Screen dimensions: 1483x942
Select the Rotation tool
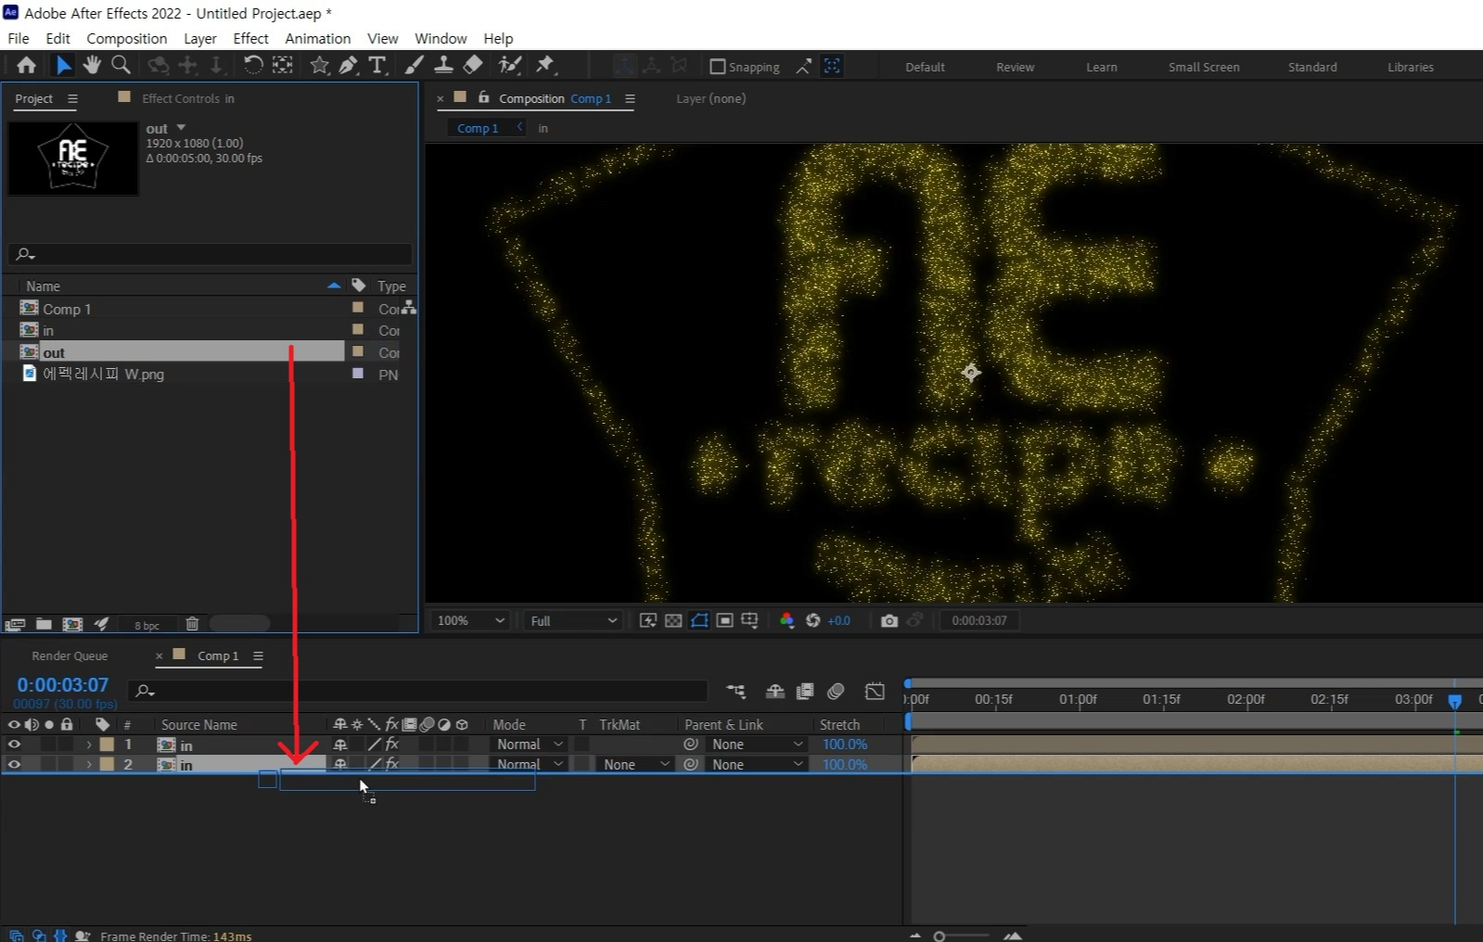tap(252, 65)
